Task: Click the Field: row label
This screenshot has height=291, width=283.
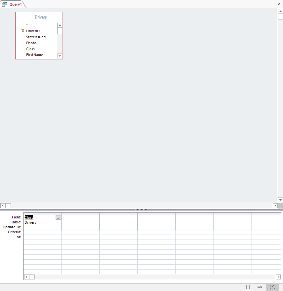Action: (17, 217)
